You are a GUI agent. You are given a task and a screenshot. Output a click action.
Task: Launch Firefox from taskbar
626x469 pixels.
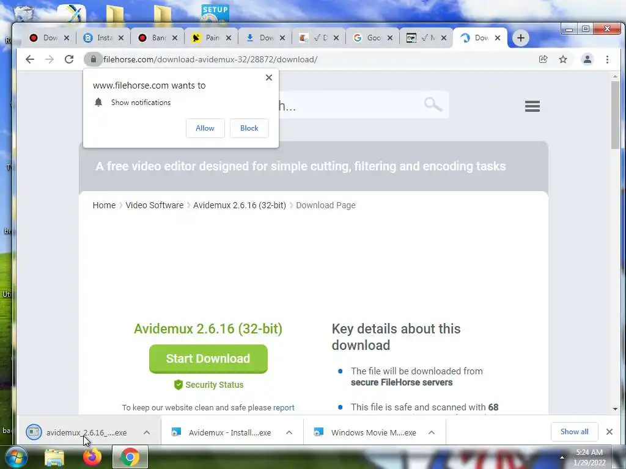coord(92,457)
